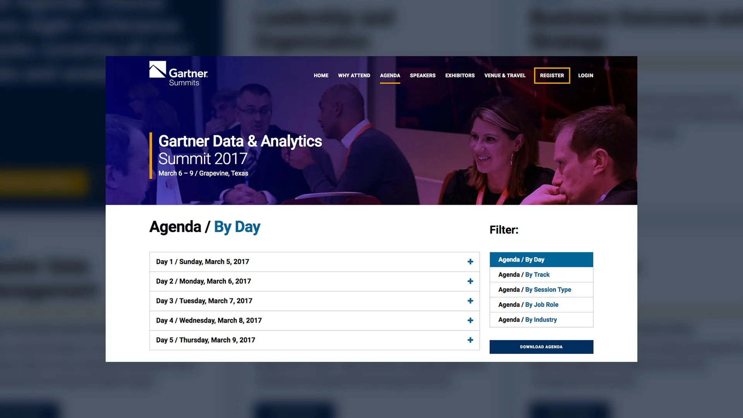The width and height of the screenshot is (743, 418).
Task: Click plus icon for Day 3 row
Action: [470, 301]
